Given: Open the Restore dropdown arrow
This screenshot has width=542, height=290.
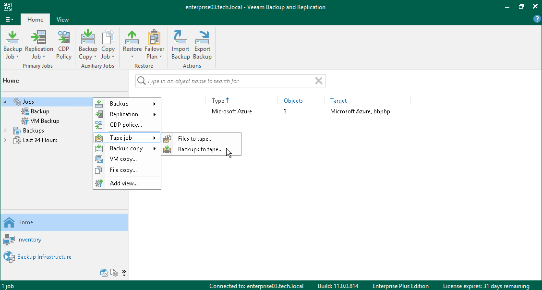Looking at the screenshot, I should click(x=132, y=57).
